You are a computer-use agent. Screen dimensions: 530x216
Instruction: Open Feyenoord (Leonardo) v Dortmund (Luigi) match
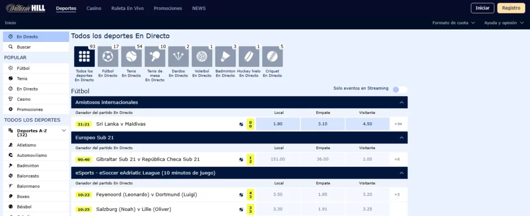coord(146,194)
